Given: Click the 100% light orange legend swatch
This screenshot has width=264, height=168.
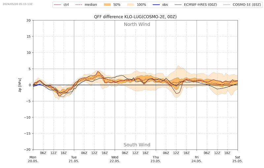Looking at the screenshot, I should point(130,5).
